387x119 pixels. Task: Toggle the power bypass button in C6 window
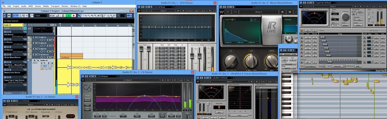point(82,76)
